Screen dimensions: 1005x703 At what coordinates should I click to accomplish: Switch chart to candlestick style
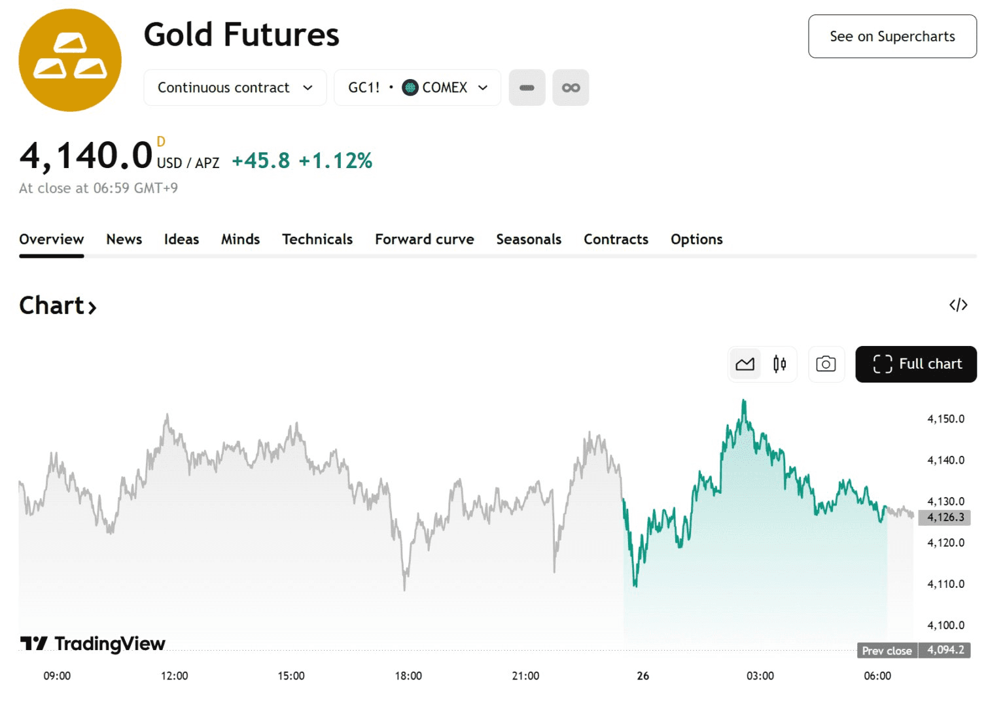779,364
